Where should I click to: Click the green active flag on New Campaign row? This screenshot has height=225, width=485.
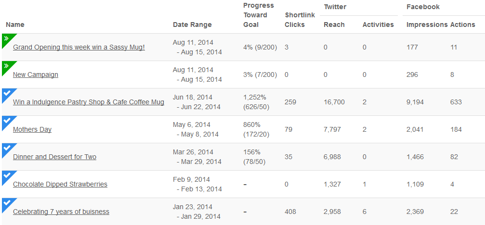(6, 66)
